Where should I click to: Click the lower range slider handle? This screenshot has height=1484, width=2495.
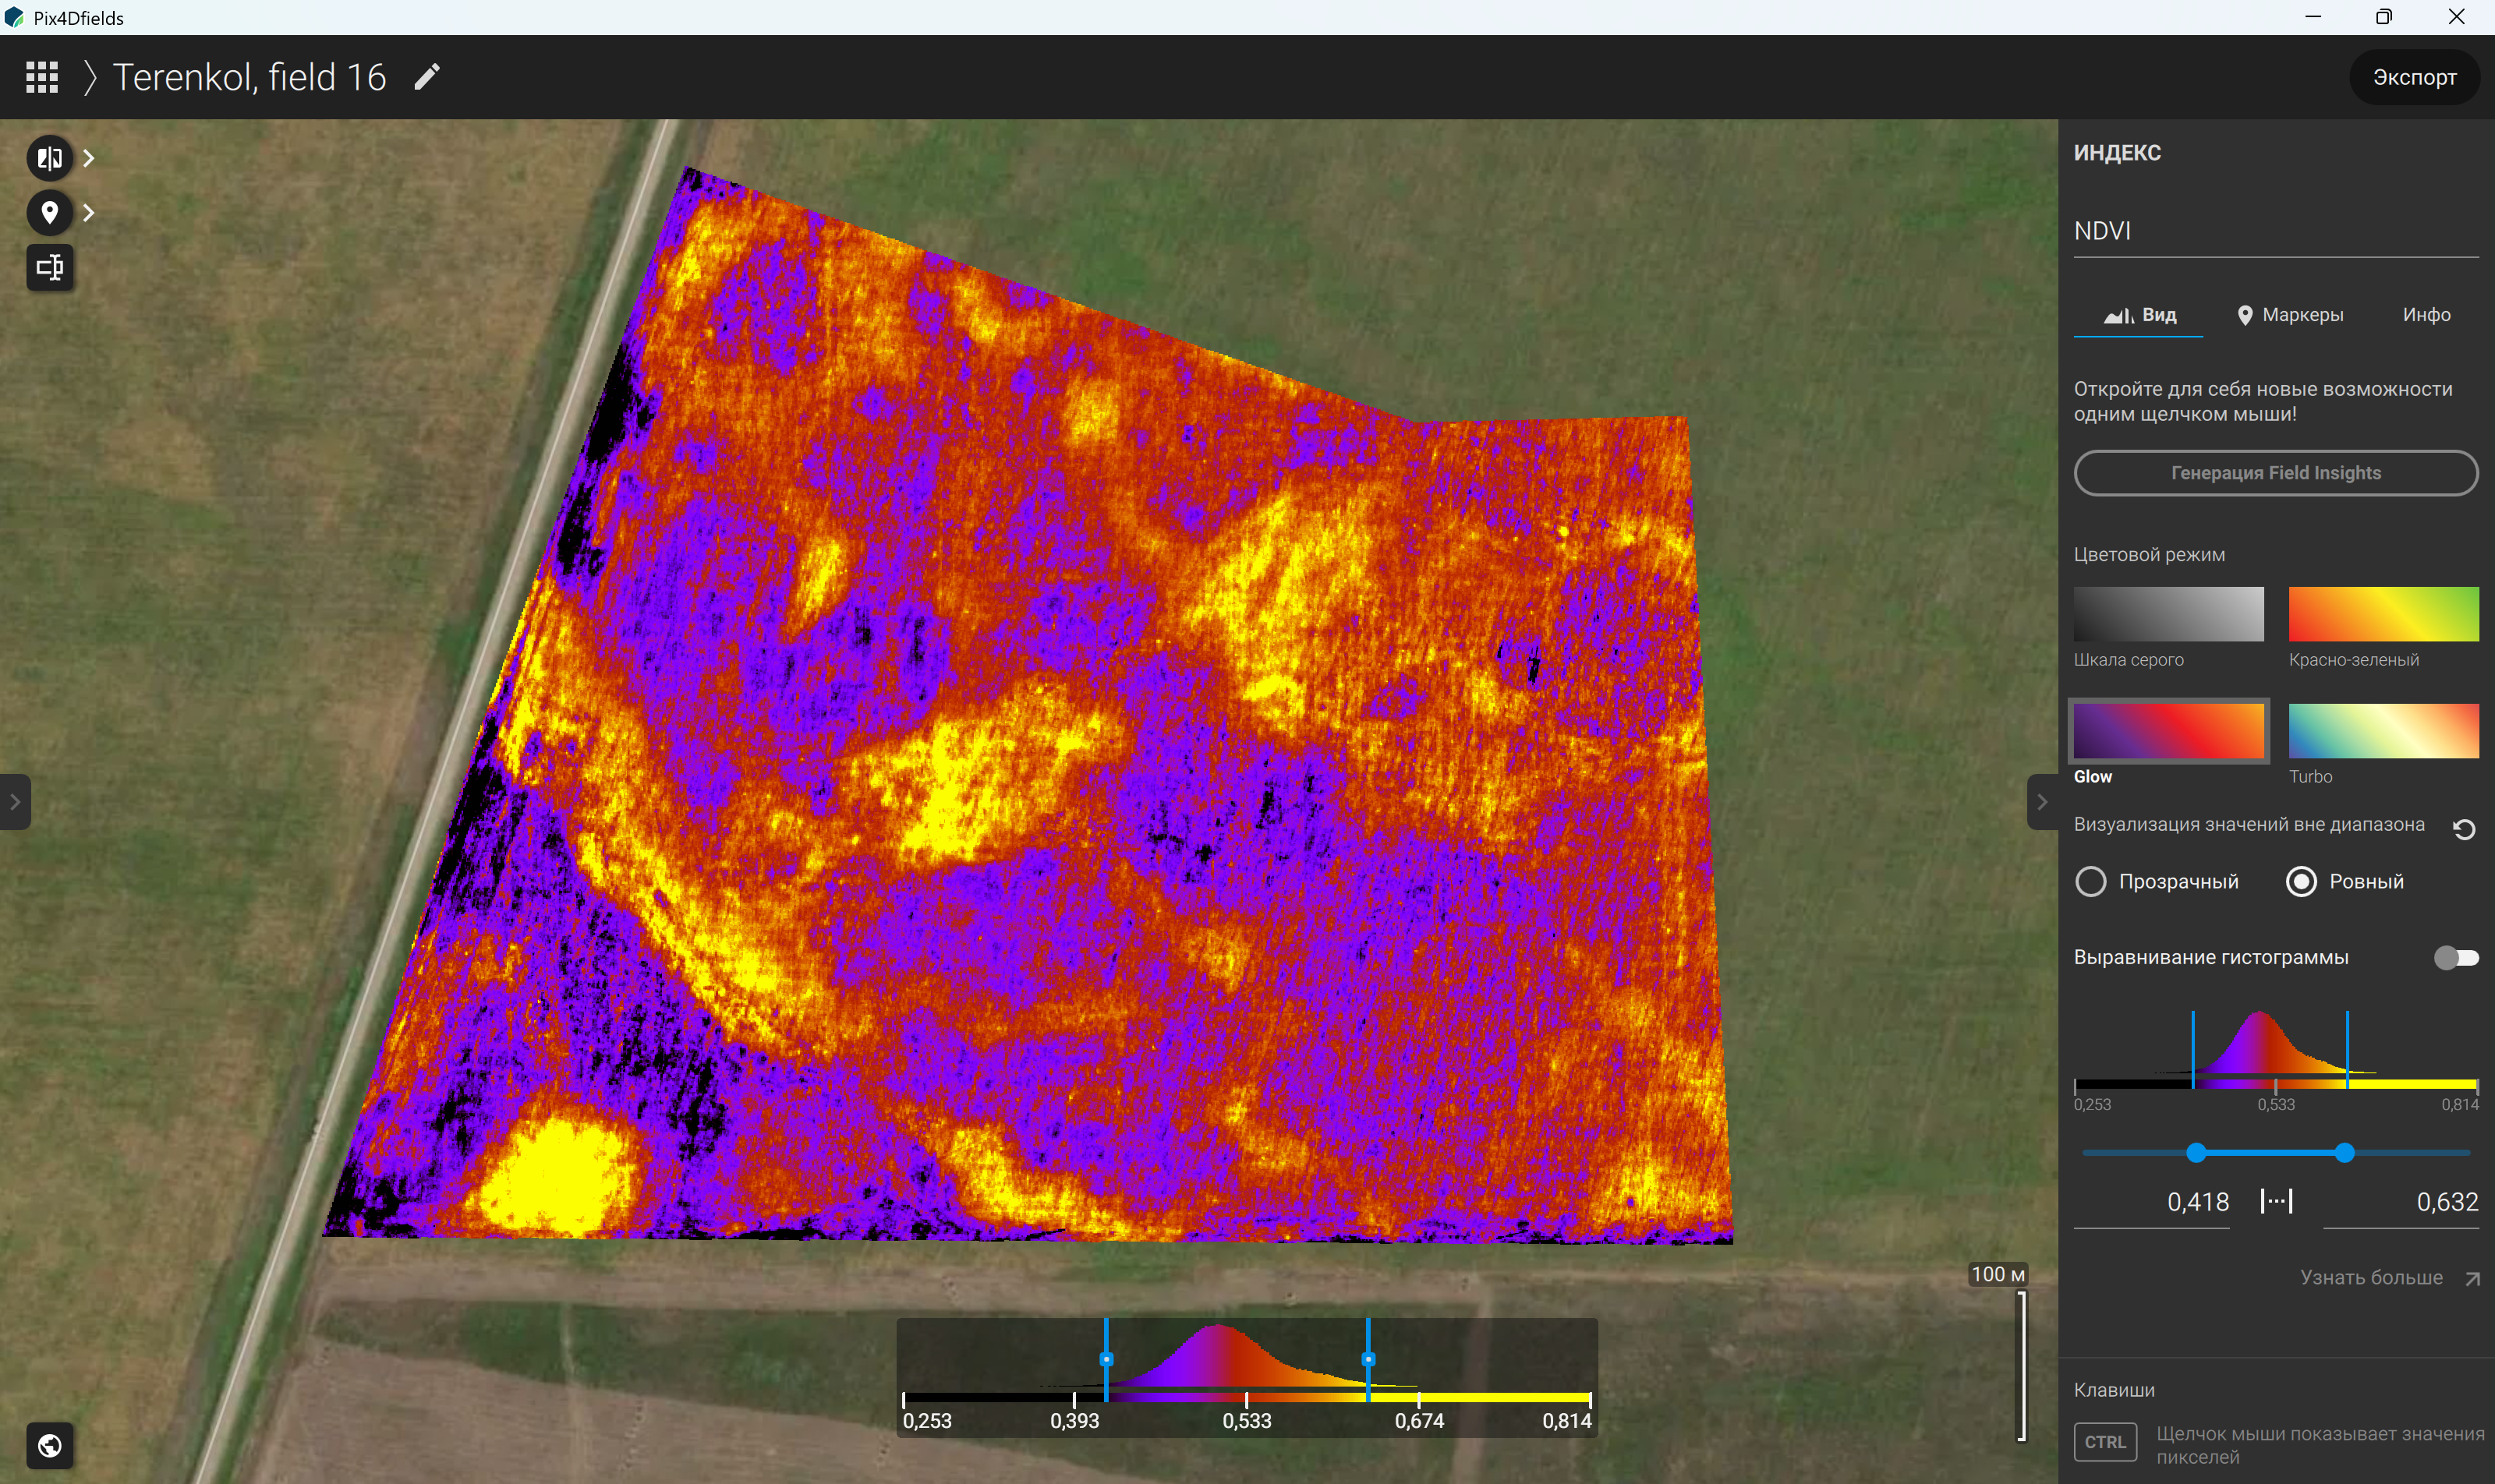point(2196,1153)
